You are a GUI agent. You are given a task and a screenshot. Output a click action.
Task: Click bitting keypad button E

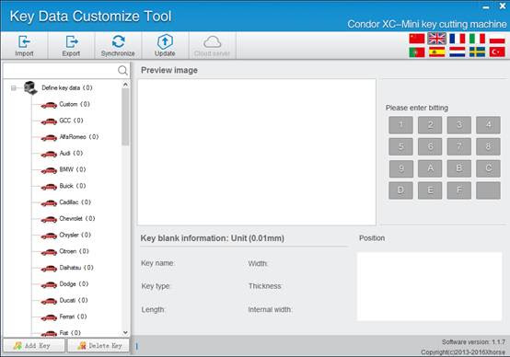(x=430, y=190)
